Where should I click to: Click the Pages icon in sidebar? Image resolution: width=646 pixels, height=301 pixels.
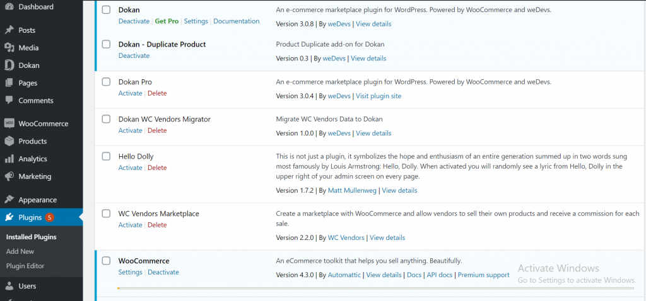9,83
